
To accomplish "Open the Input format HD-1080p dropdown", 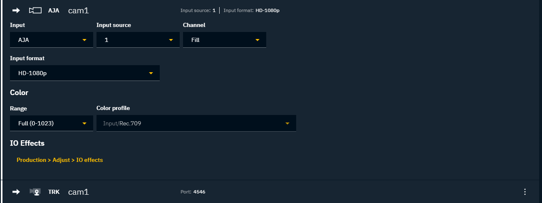I will coord(85,73).
